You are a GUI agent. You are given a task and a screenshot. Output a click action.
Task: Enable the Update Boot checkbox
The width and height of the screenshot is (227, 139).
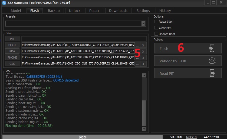tap(156, 34)
